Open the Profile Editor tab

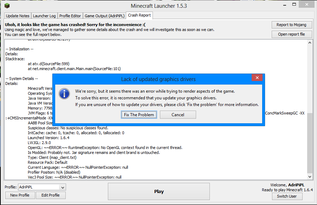70,16
